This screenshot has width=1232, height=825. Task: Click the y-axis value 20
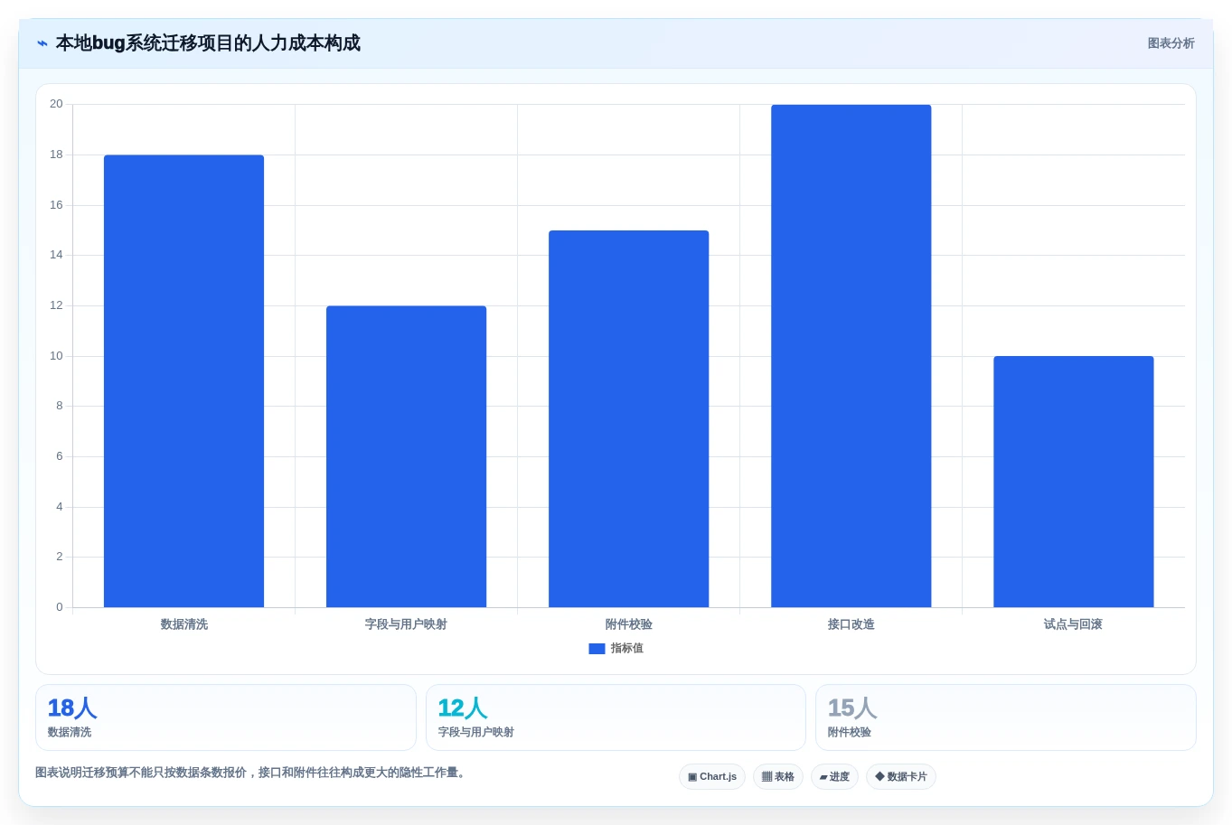point(56,104)
